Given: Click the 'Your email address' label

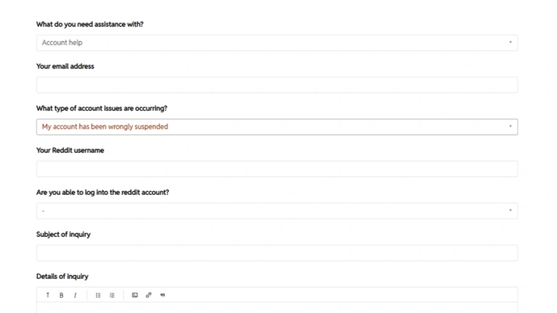Looking at the screenshot, I should click(65, 67).
